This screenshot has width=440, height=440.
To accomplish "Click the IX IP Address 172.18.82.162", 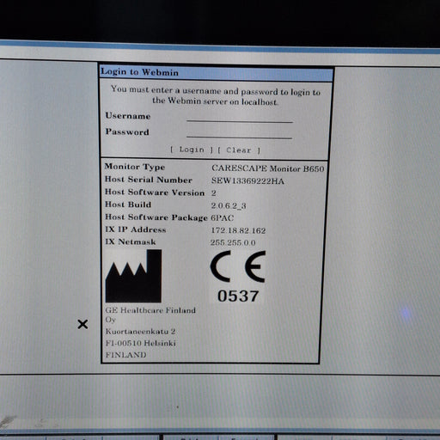I will 238,230.
